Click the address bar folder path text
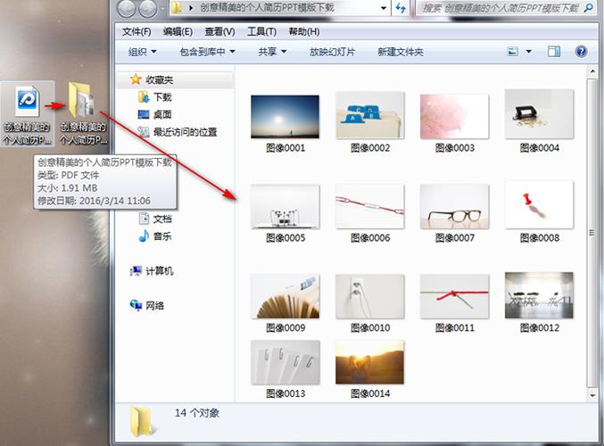The image size is (604, 446). [x=267, y=8]
